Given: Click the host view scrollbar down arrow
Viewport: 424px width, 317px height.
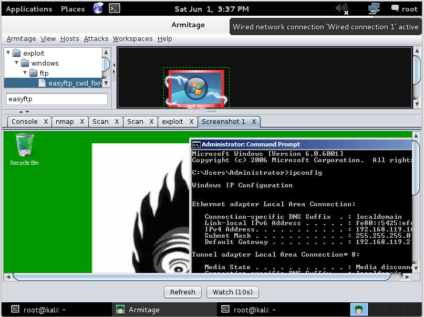Looking at the screenshot, I should coord(417,104).
